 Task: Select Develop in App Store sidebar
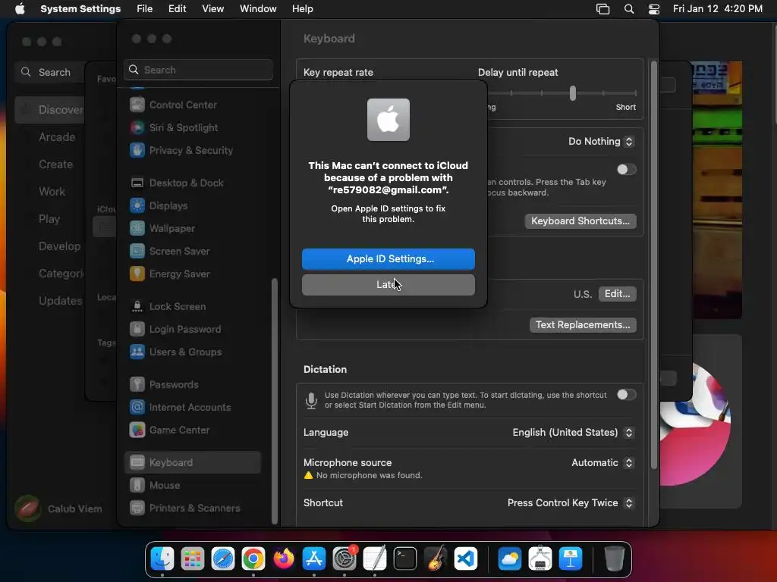click(59, 246)
